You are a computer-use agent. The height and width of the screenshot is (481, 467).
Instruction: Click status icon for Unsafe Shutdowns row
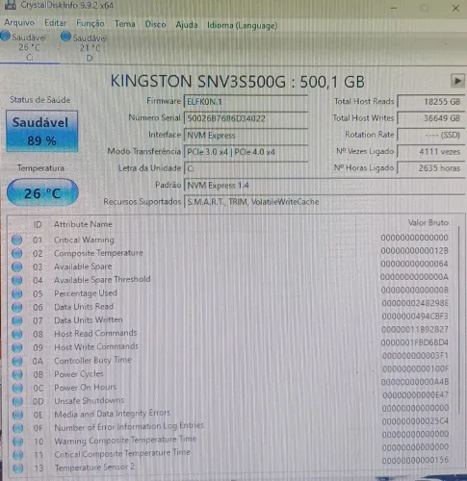[17, 401]
